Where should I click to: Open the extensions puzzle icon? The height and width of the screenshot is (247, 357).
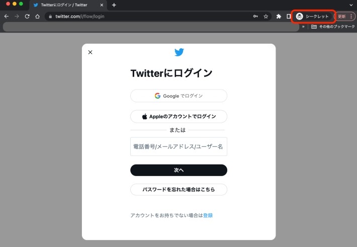click(279, 17)
